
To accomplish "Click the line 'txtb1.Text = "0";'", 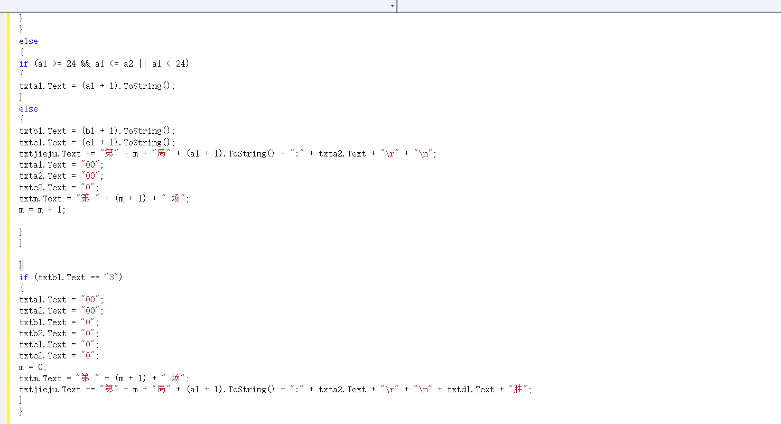I will click(x=59, y=322).
